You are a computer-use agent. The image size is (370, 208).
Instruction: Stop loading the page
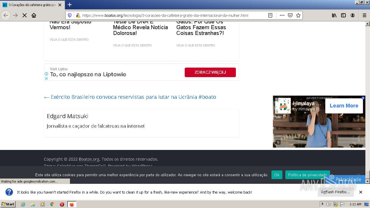tap(25, 15)
